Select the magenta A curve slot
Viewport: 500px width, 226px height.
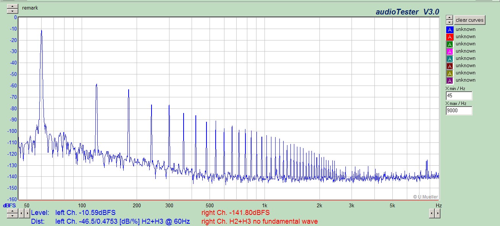pyautogui.click(x=450, y=51)
